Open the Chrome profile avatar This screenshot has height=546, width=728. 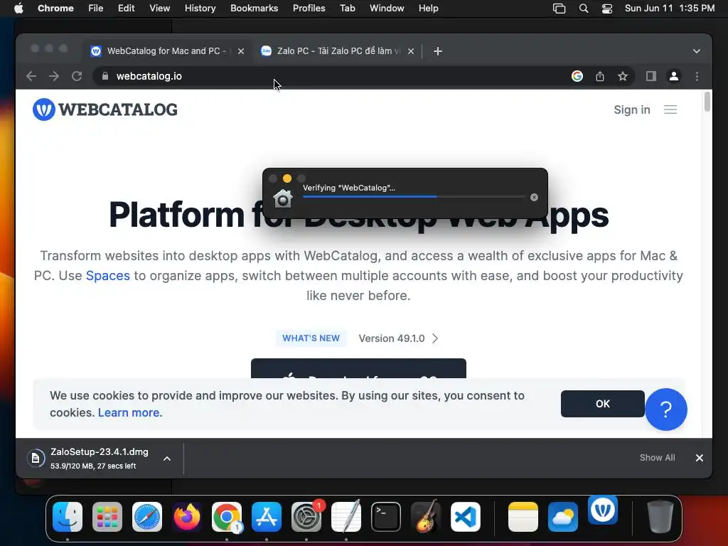[x=674, y=76]
